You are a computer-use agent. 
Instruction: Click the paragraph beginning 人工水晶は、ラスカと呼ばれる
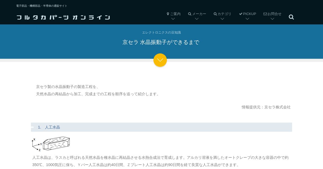[160, 161]
